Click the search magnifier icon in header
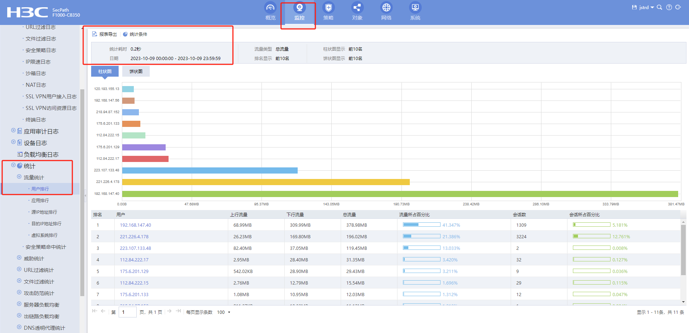The image size is (689, 333). tap(659, 7)
